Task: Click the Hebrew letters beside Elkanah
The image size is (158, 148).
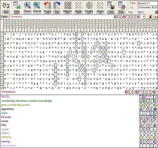Action: click(148, 117)
